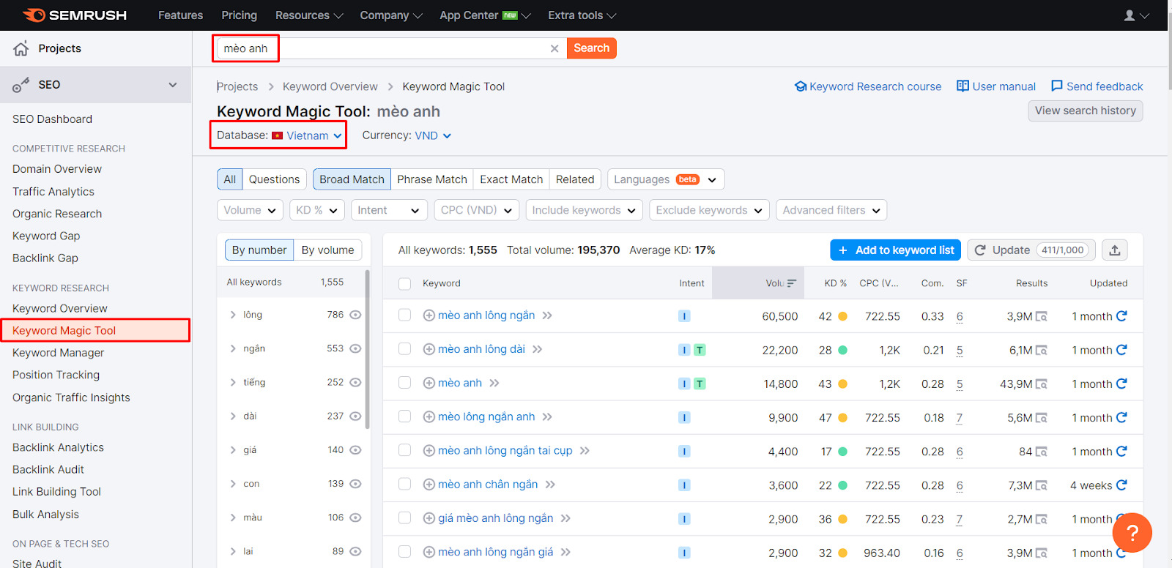The image size is (1172, 568).
Task: Open the Include keywords dropdown
Action: (584, 210)
